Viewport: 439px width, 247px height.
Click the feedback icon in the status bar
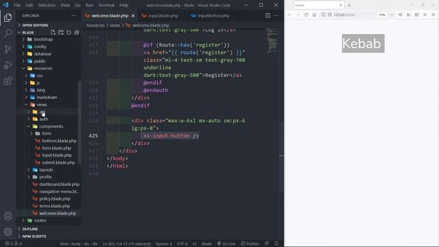pyautogui.click(x=267, y=244)
